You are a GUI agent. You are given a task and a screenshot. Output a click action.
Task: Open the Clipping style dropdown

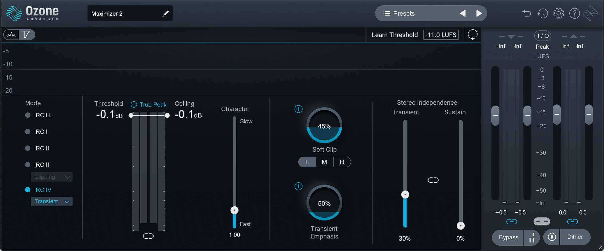click(x=52, y=177)
